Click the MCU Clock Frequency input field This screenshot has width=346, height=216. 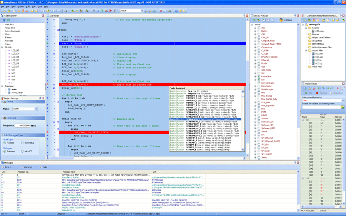[22, 125]
